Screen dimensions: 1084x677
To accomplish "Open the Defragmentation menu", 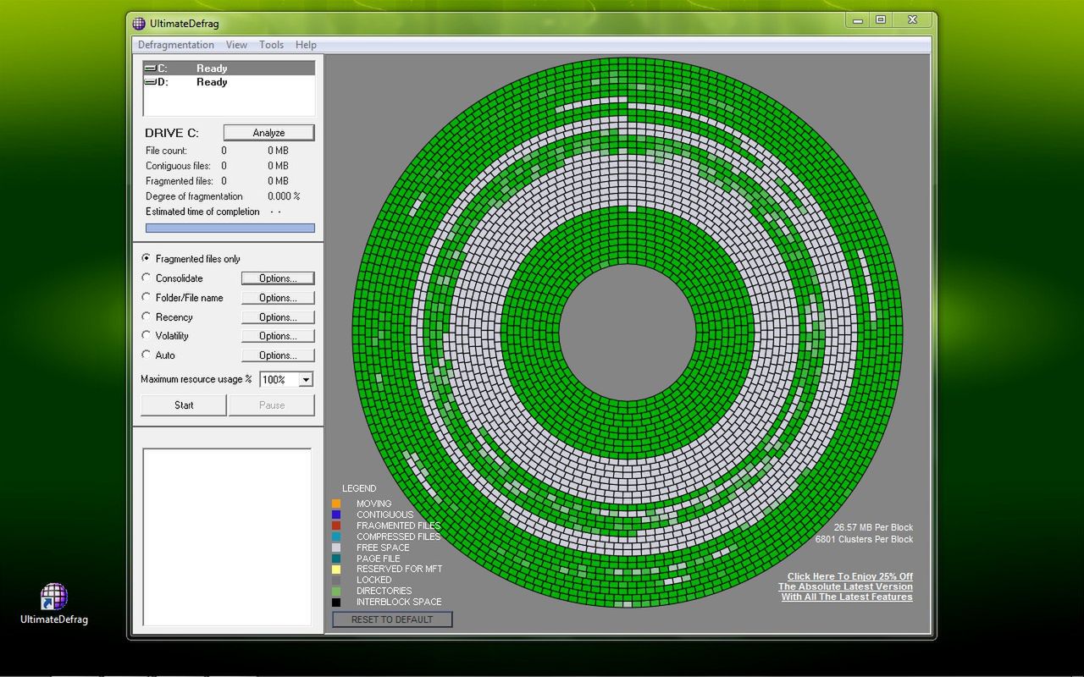I will pyautogui.click(x=176, y=45).
